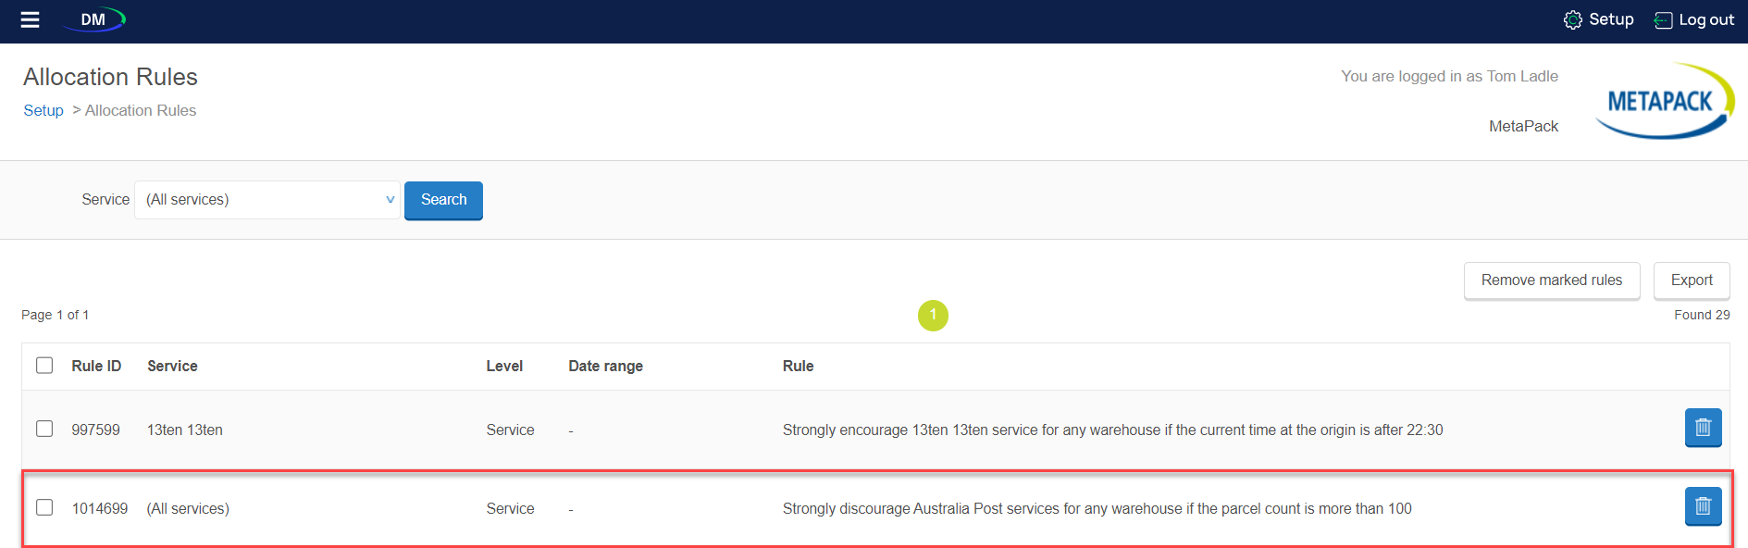Go to page 1 pagination circle
The image size is (1748, 548).
[x=933, y=315]
